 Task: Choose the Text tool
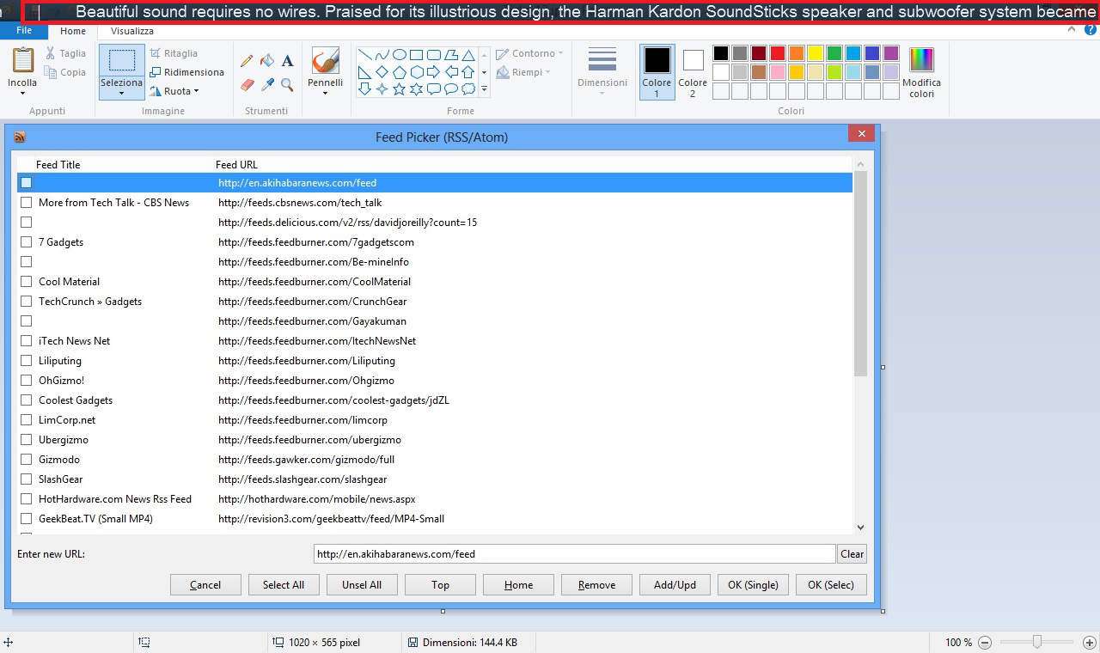point(287,61)
